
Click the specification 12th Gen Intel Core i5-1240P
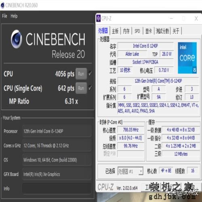pos(158,81)
